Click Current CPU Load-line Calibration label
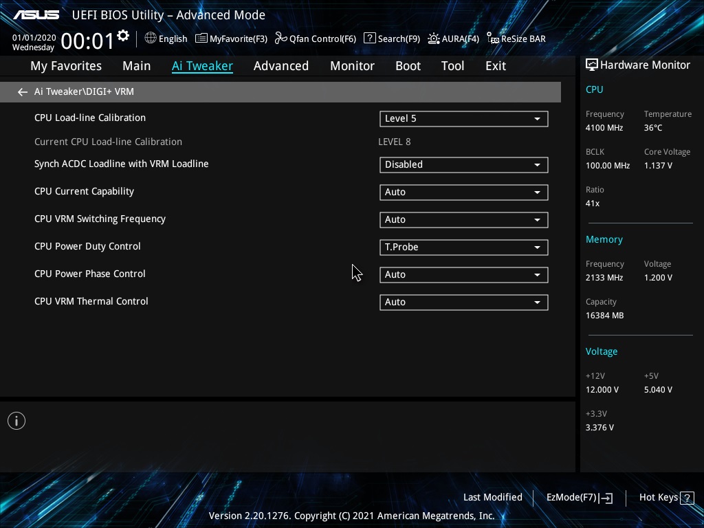 coord(108,142)
